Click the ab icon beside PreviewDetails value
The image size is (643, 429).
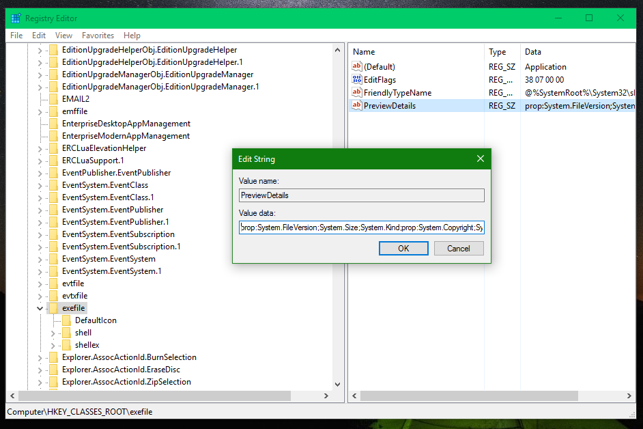click(356, 105)
